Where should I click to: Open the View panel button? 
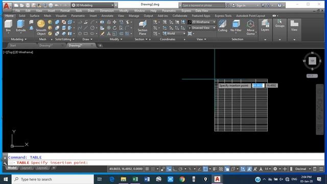(x=294, y=26)
